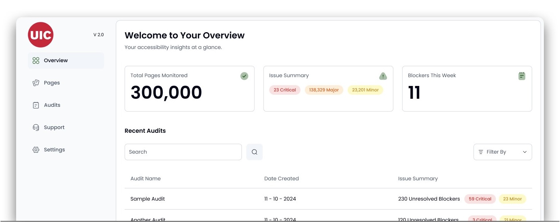
Task: Open the Support menu item
Action: [66, 128]
